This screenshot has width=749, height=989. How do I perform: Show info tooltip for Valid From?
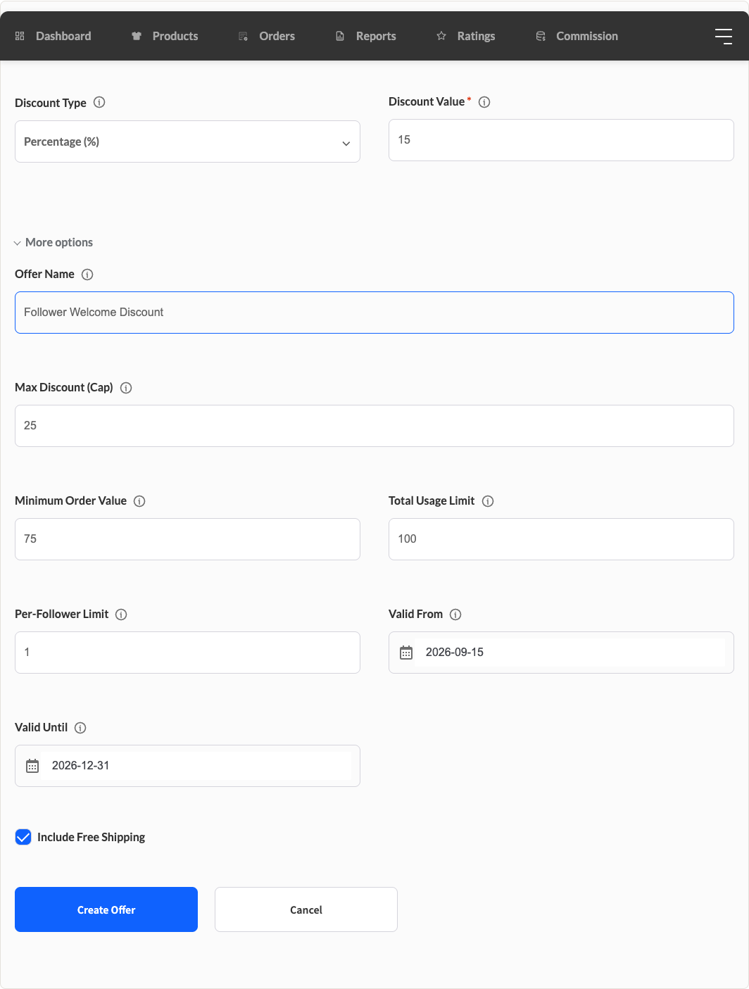point(455,615)
